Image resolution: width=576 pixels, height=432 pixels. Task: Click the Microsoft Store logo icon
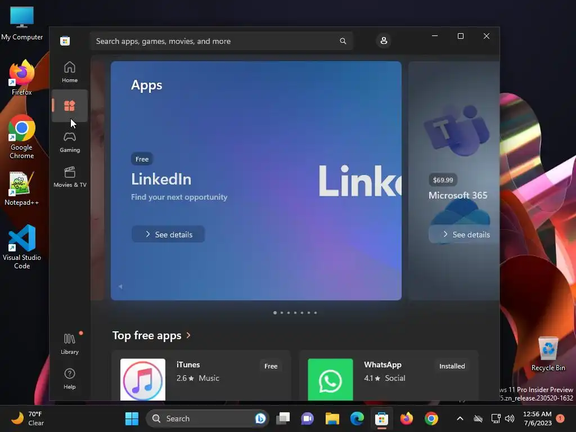pyautogui.click(x=65, y=40)
